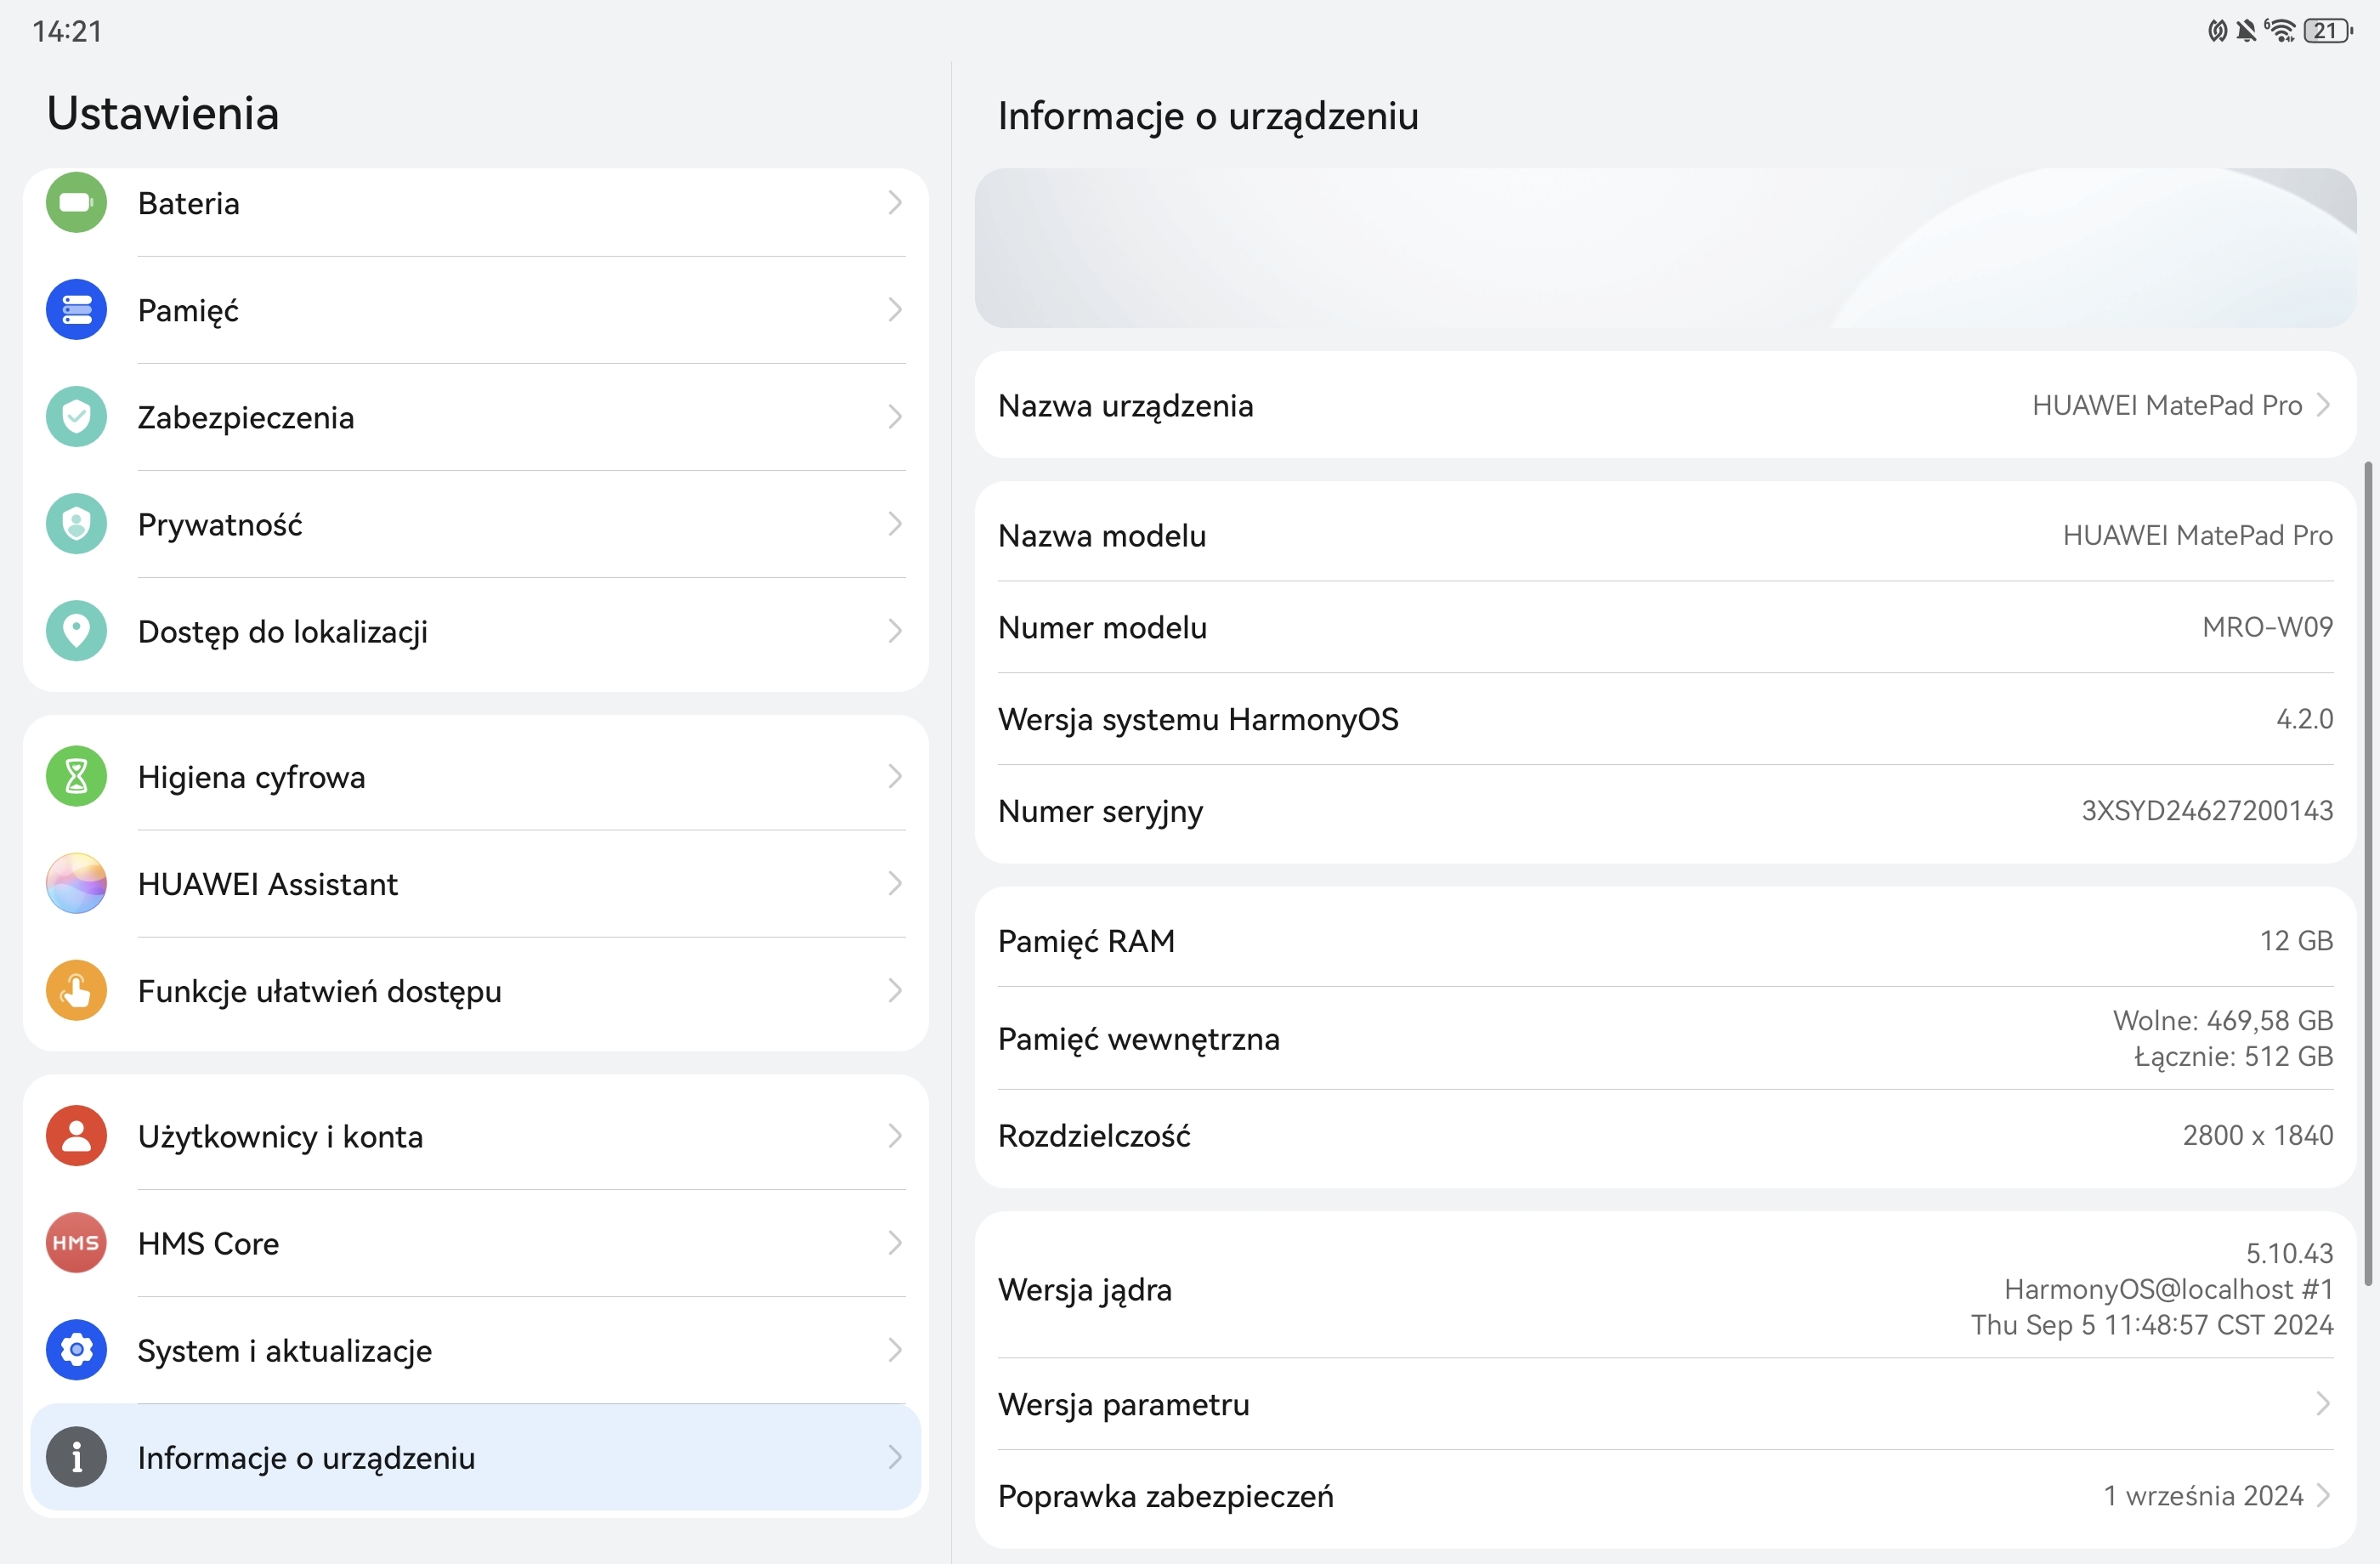Tap the model number MRO-W09
The height and width of the screenshot is (1564, 2380).
click(2267, 627)
